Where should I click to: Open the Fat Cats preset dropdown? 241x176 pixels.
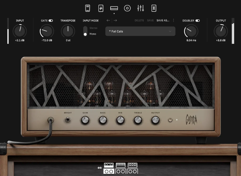point(140,31)
